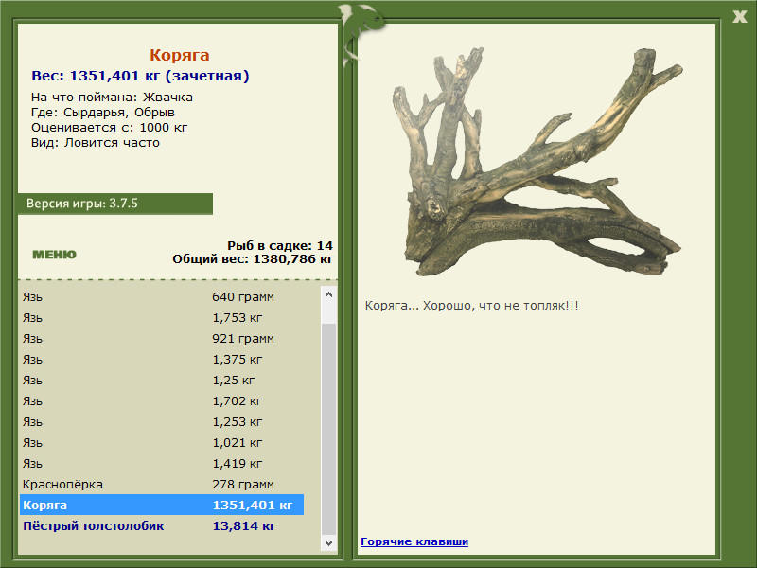Image resolution: width=757 pixels, height=568 pixels.
Task: Select the Краснопёрка 278 грамм row
Action: click(162, 484)
